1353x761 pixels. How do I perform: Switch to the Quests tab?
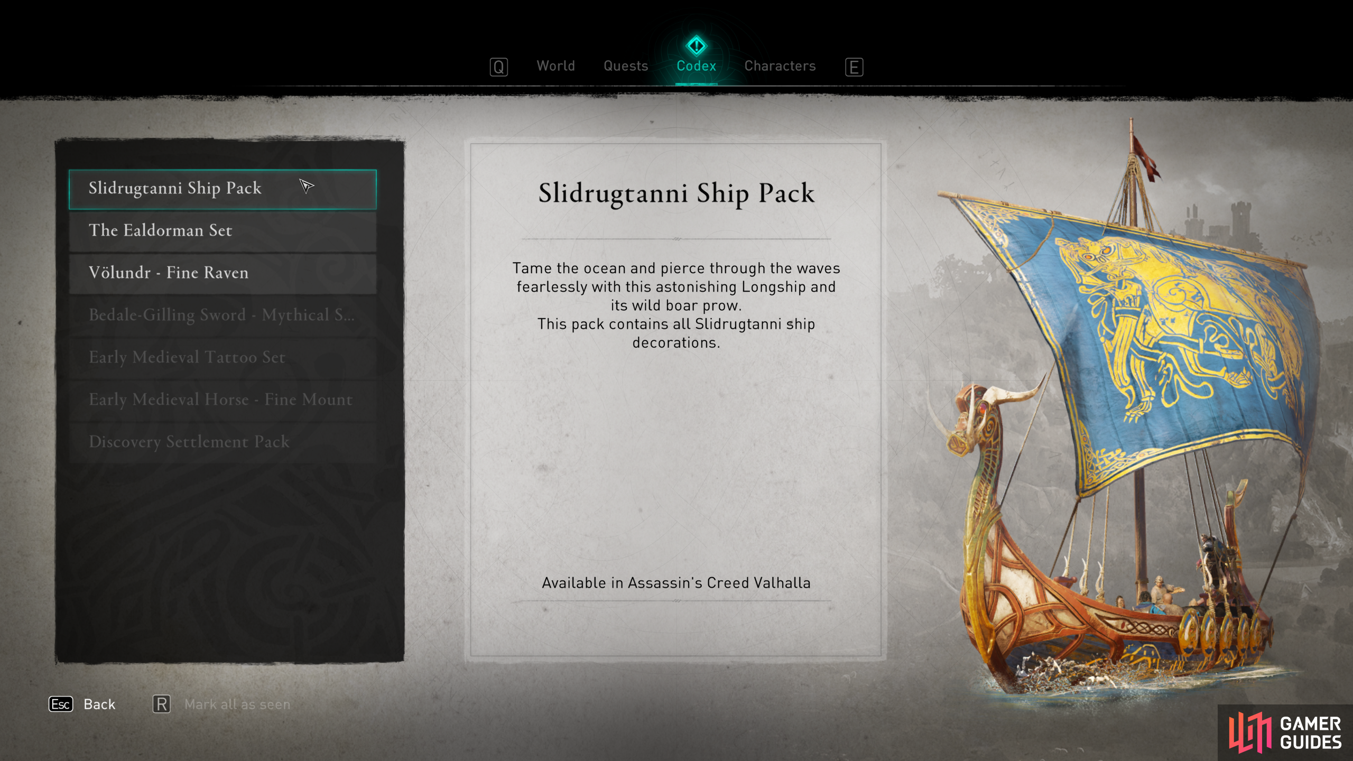[x=626, y=66]
